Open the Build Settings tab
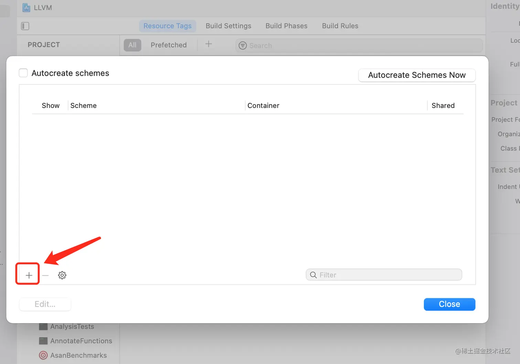520x364 pixels. coord(228,26)
